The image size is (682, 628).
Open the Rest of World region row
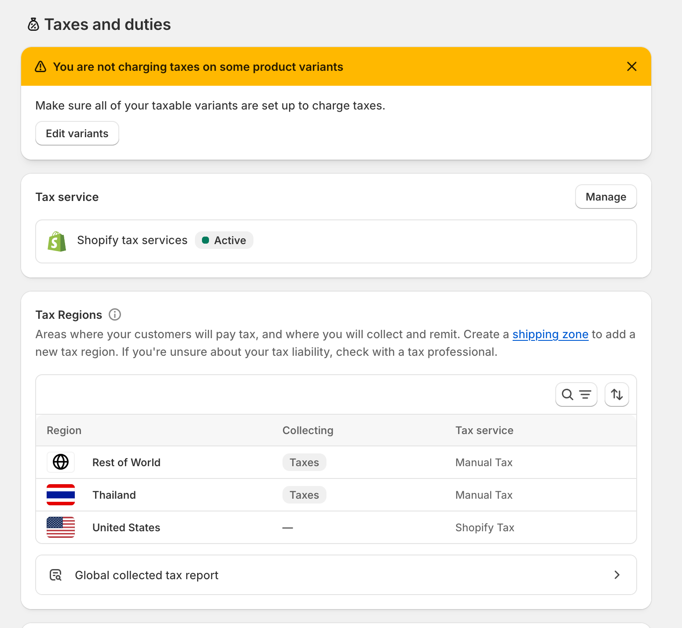(126, 462)
